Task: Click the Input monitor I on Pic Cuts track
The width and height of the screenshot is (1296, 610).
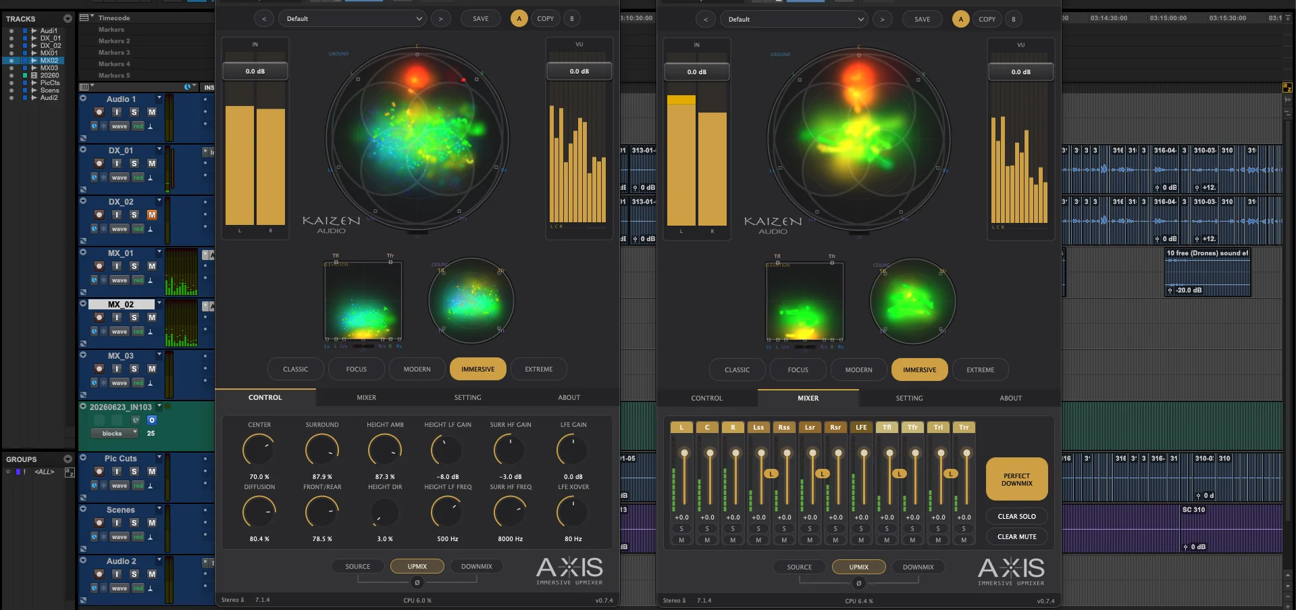Action: 117,472
